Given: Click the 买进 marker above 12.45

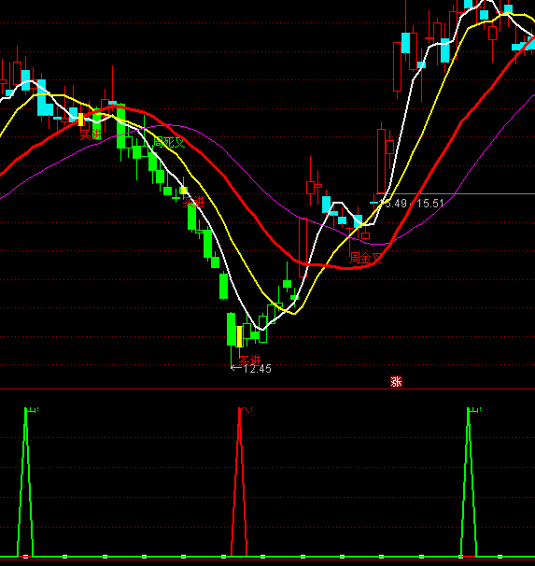Looking at the screenshot, I should tap(249, 361).
